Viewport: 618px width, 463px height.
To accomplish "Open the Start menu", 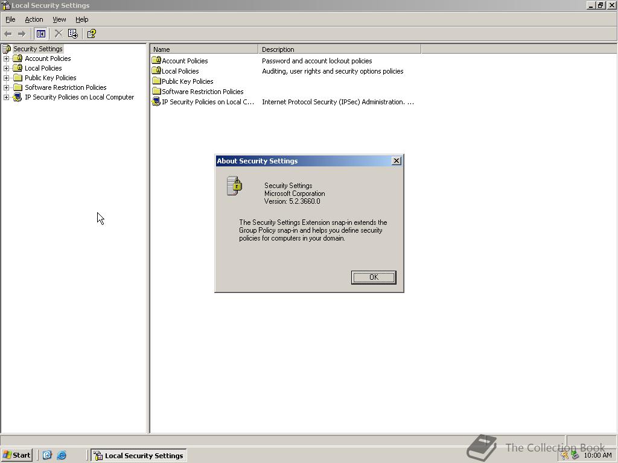I will click(x=17, y=455).
